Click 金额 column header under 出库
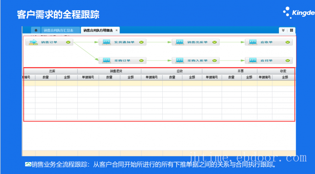315x174 pixels. (67, 77)
